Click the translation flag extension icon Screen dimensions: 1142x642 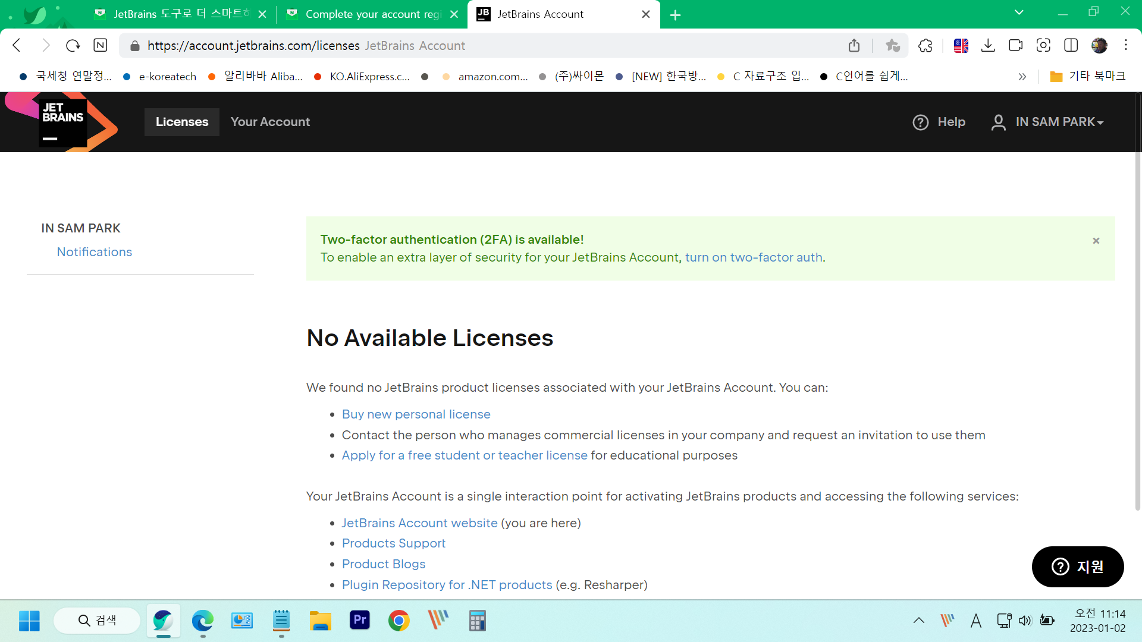[x=961, y=45]
